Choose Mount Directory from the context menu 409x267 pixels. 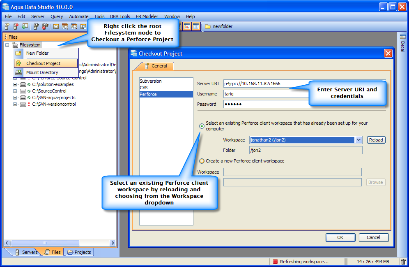tap(46, 72)
